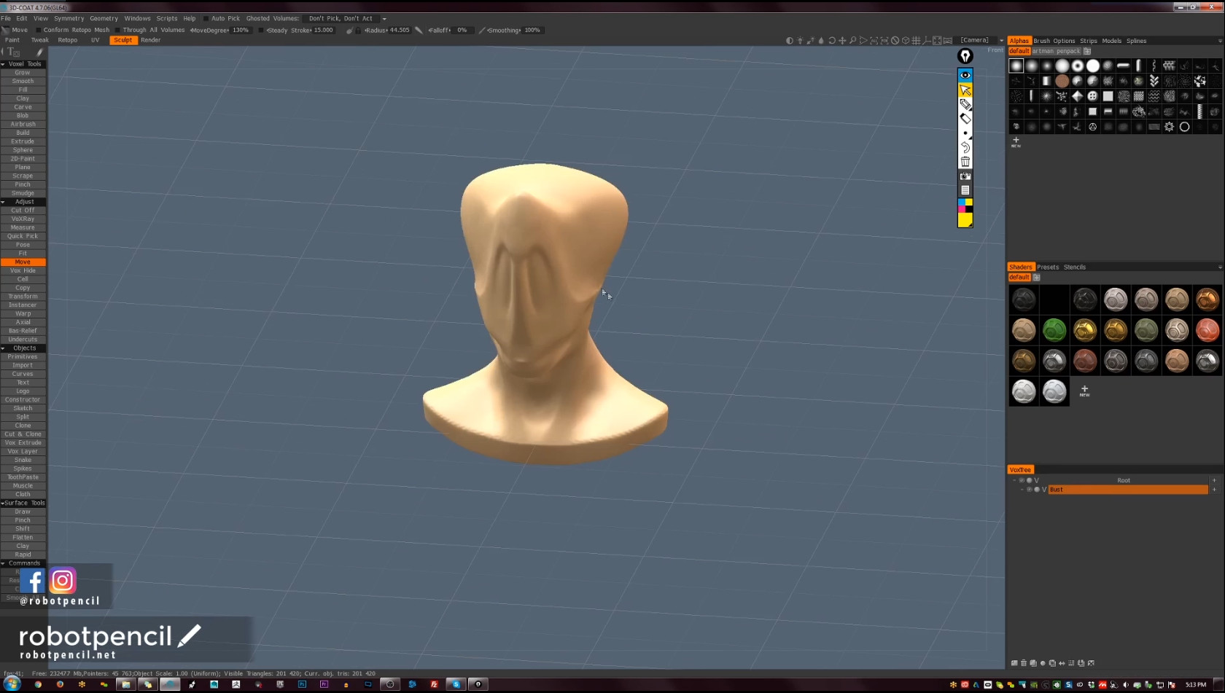Screen dimensions: 1225x693
Task: Switch to the Render room tab
Action: 151,40
